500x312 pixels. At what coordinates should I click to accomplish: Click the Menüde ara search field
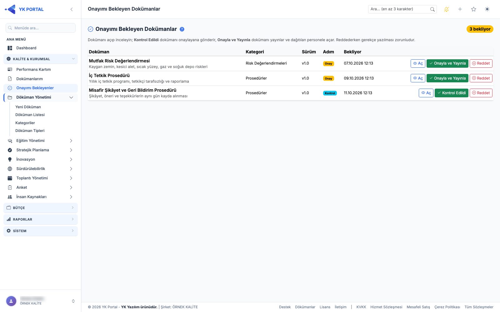pos(41,28)
